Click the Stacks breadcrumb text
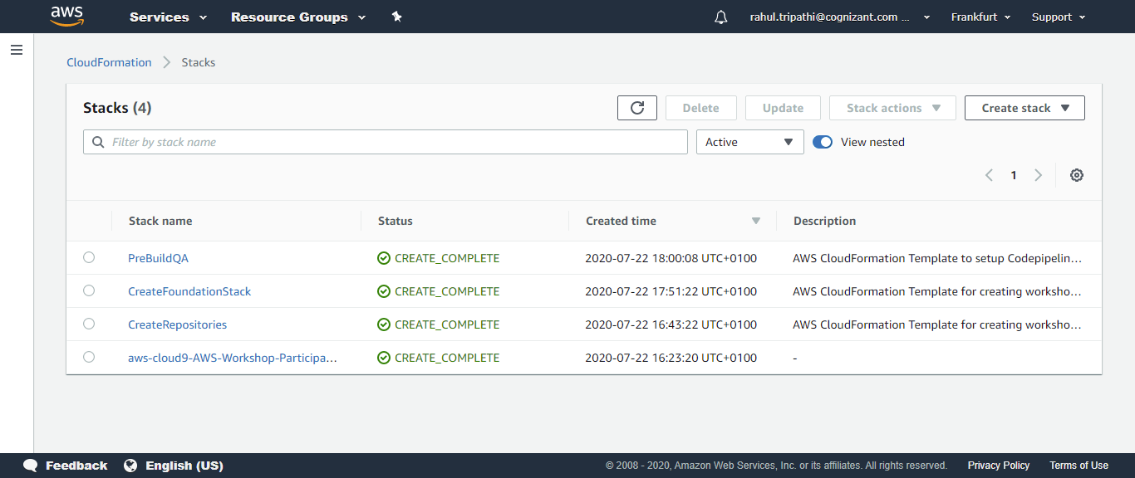This screenshot has width=1135, height=478. (x=199, y=62)
